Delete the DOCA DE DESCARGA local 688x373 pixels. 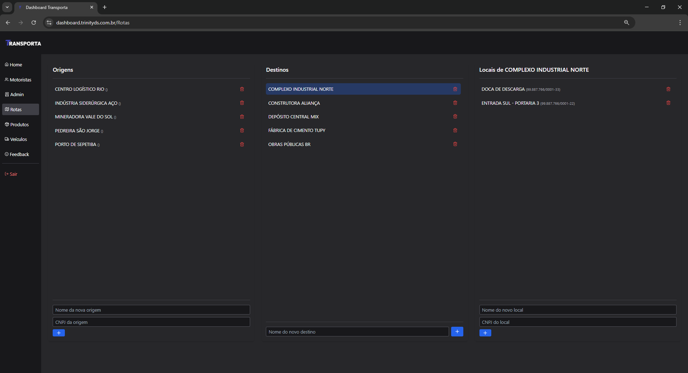(x=668, y=89)
